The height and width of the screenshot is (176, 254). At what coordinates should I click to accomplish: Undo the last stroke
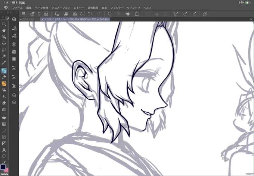click(90, 14)
